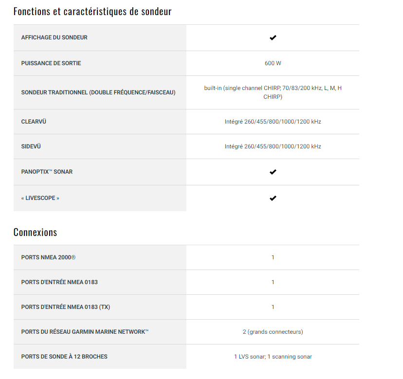Click the '2 (grands connecteurs)' value

273,332
